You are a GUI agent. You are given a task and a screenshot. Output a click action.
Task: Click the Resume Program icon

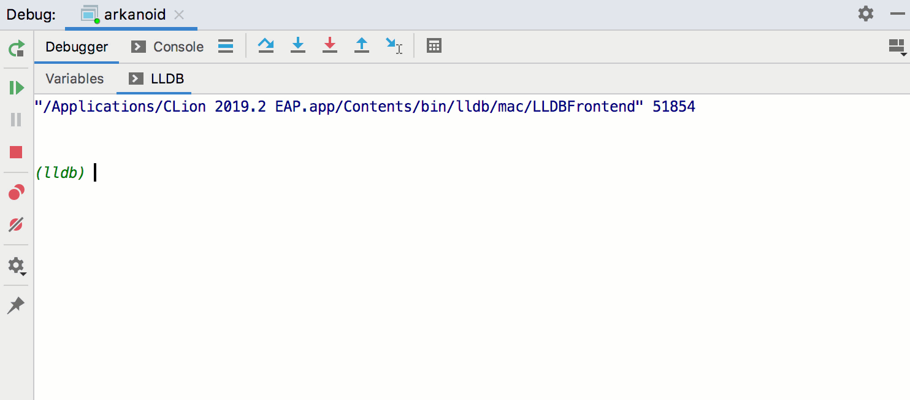pyautogui.click(x=16, y=87)
